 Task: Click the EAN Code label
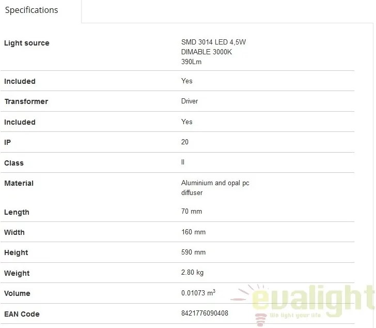tap(22, 314)
